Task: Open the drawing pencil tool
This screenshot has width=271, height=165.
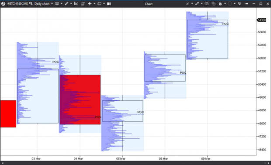Action: coord(66,3)
